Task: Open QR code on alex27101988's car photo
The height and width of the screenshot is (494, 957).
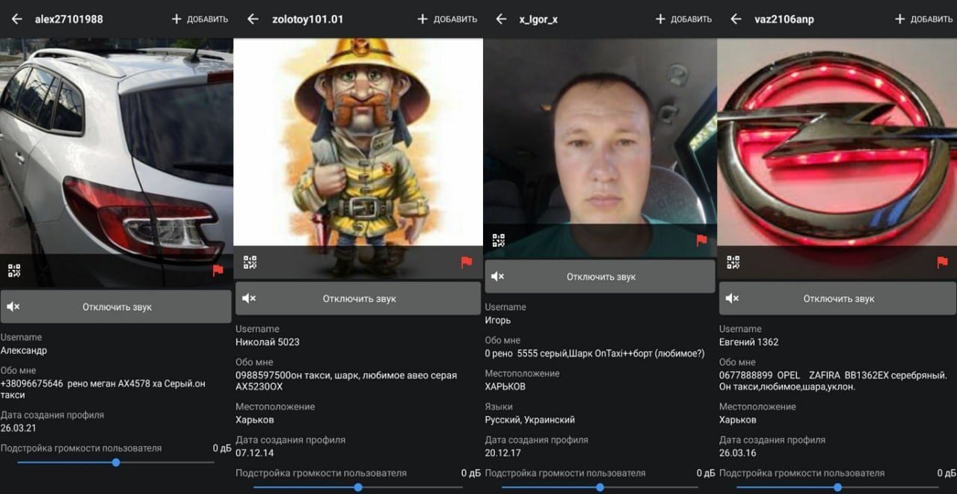Action: click(14, 271)
